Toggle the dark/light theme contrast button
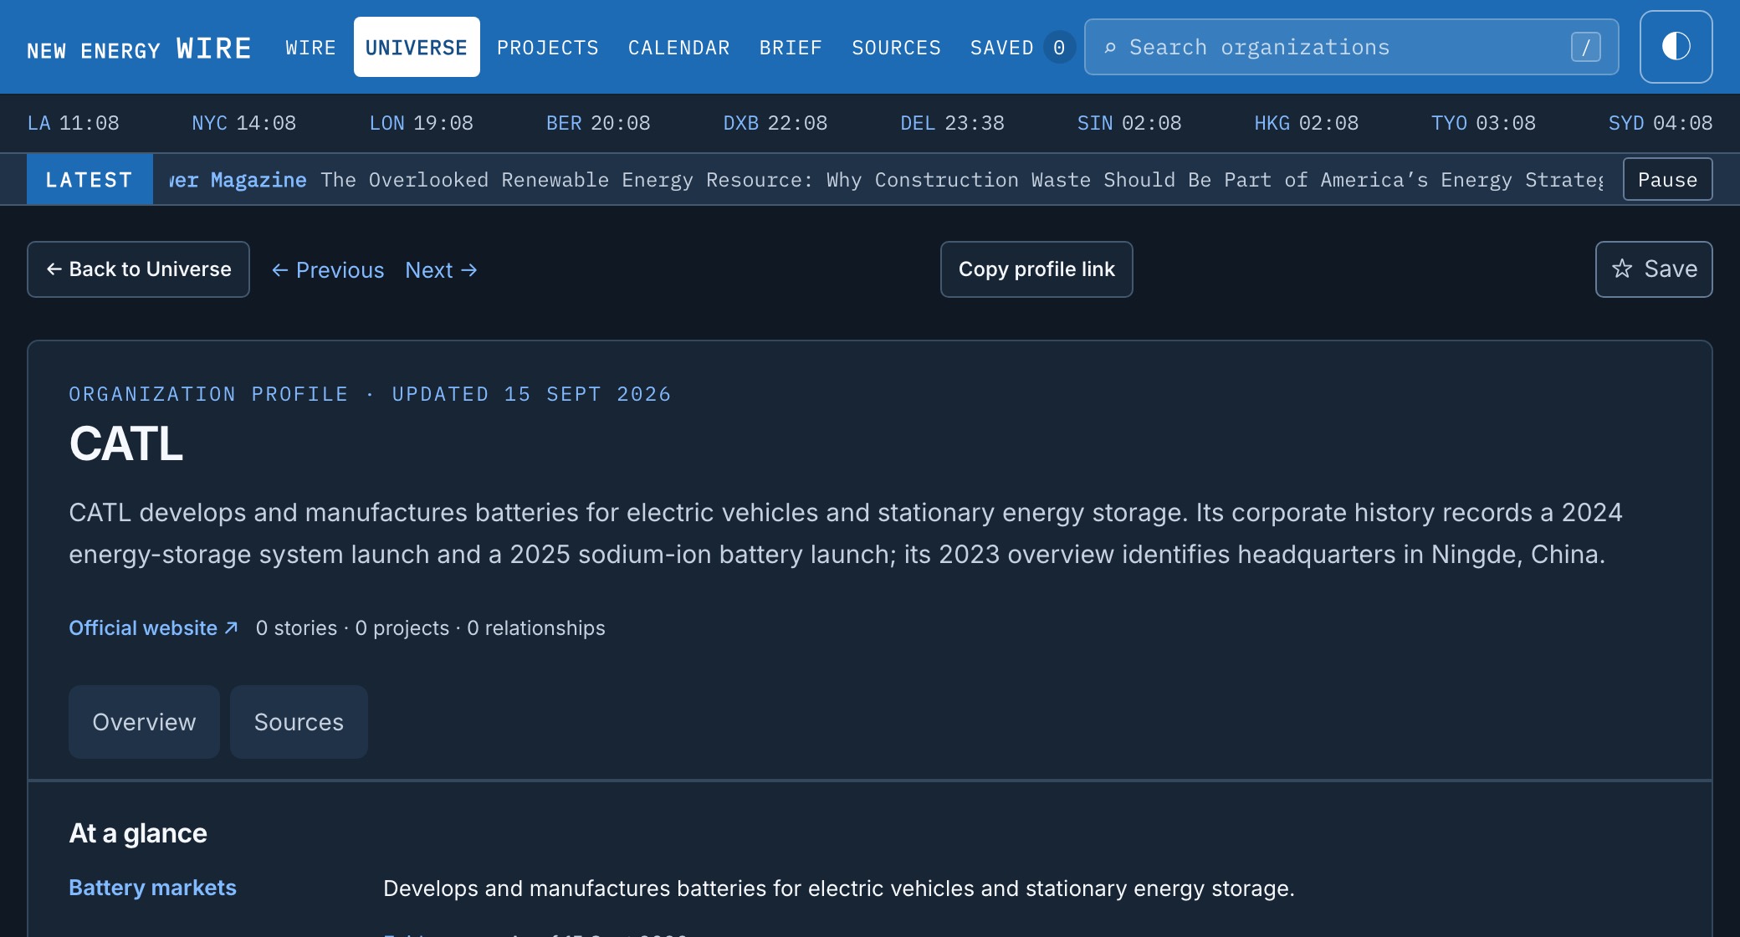The image size is (1740, 937). coord(1676,47)
